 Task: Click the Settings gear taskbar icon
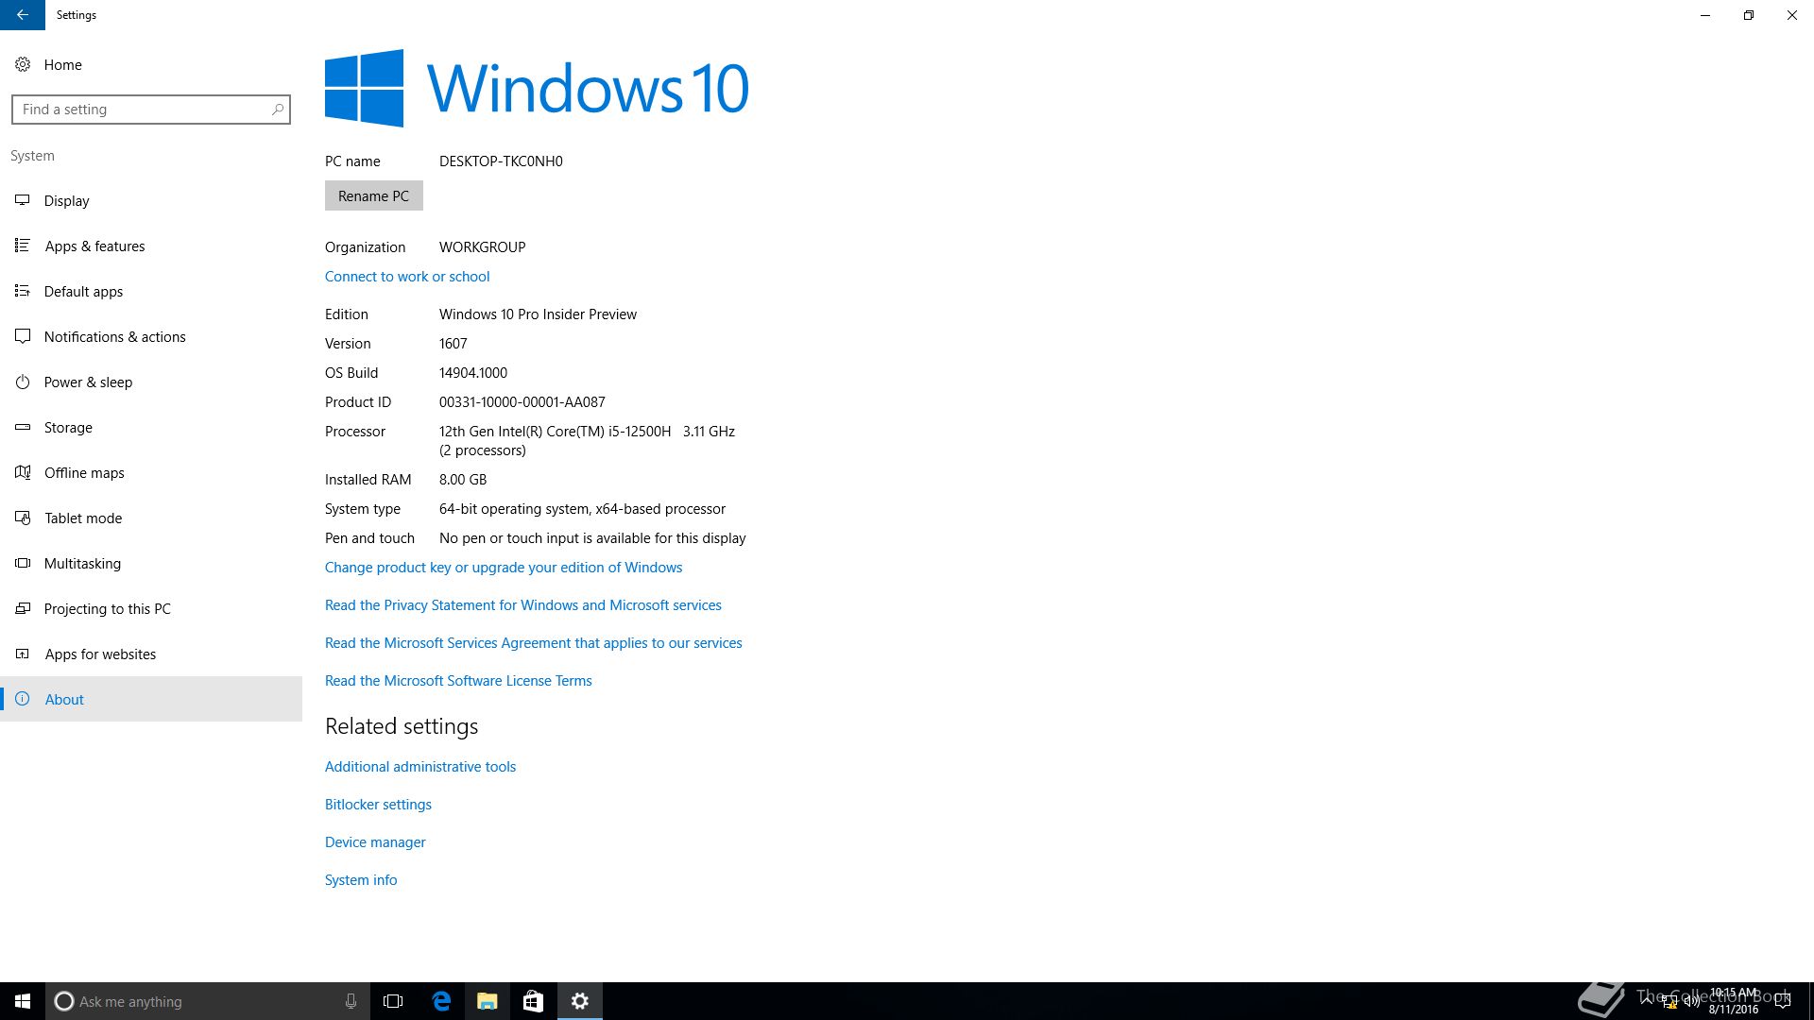click(x=580, y=1001)
